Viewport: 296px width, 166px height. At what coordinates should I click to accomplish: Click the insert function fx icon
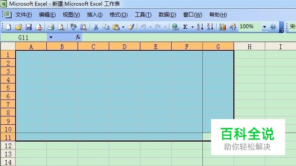pos(78,37)
